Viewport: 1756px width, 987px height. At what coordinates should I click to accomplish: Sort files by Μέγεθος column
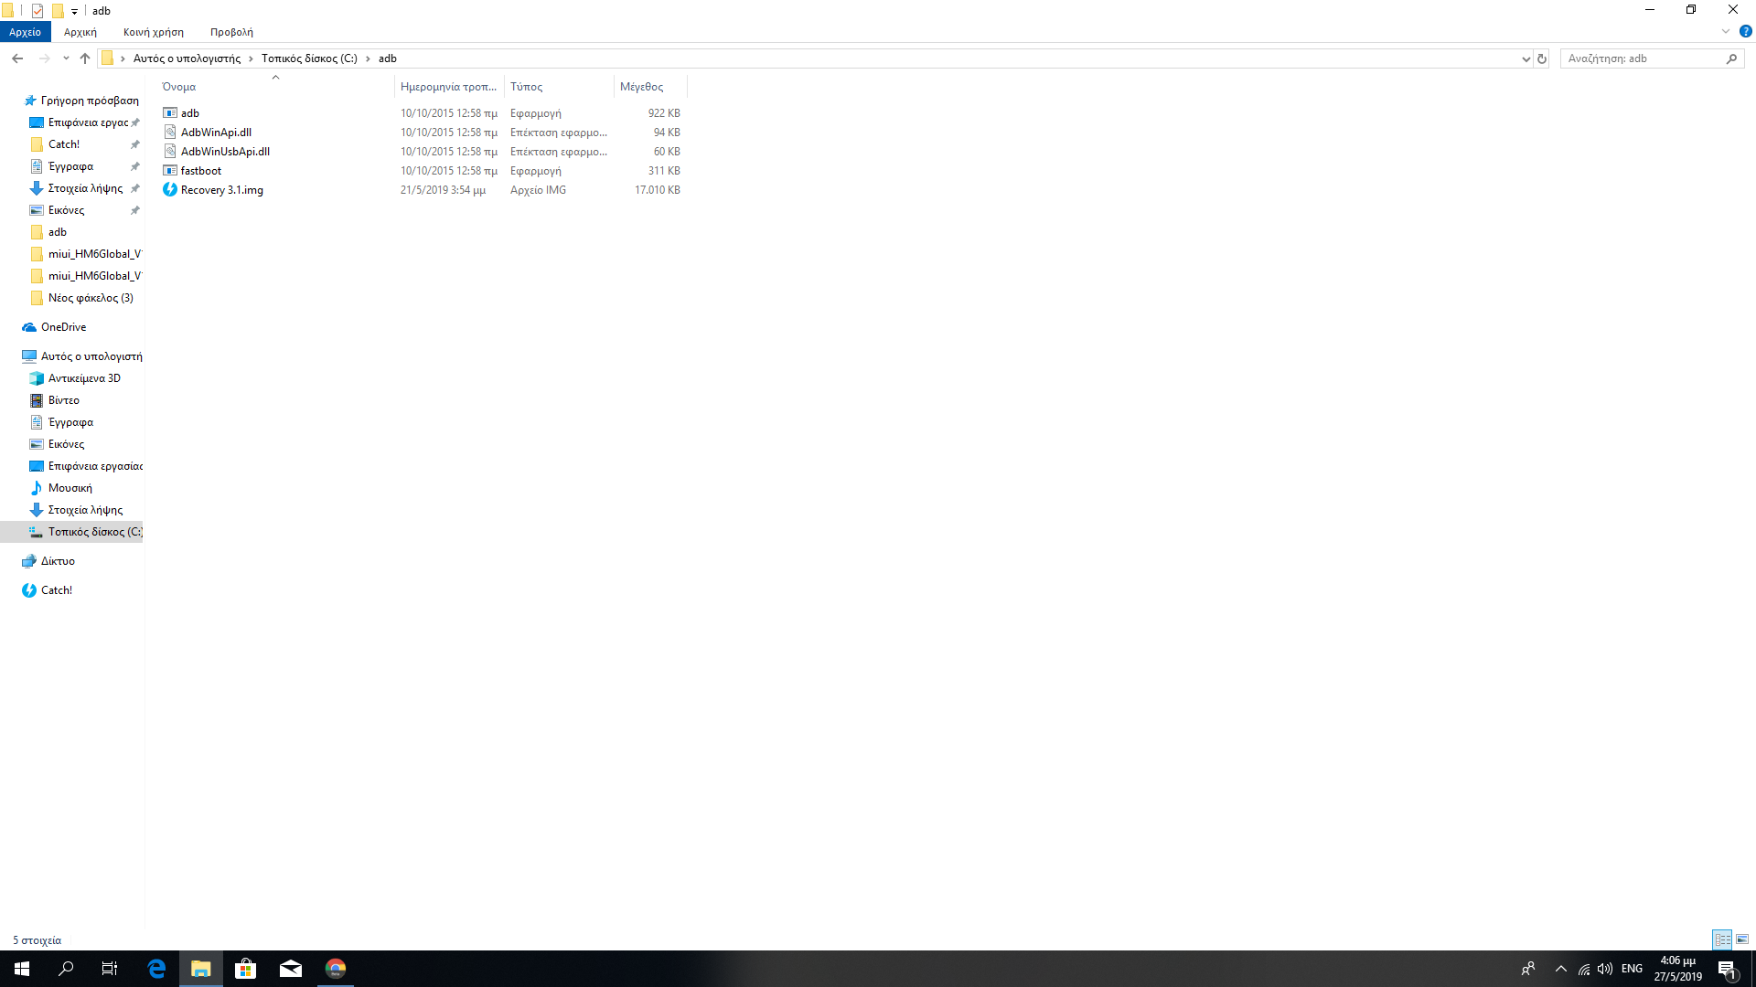click(641, 87)
